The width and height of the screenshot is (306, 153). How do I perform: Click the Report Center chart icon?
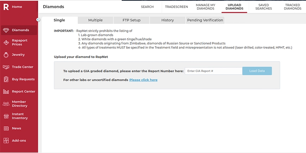(6, 91)
